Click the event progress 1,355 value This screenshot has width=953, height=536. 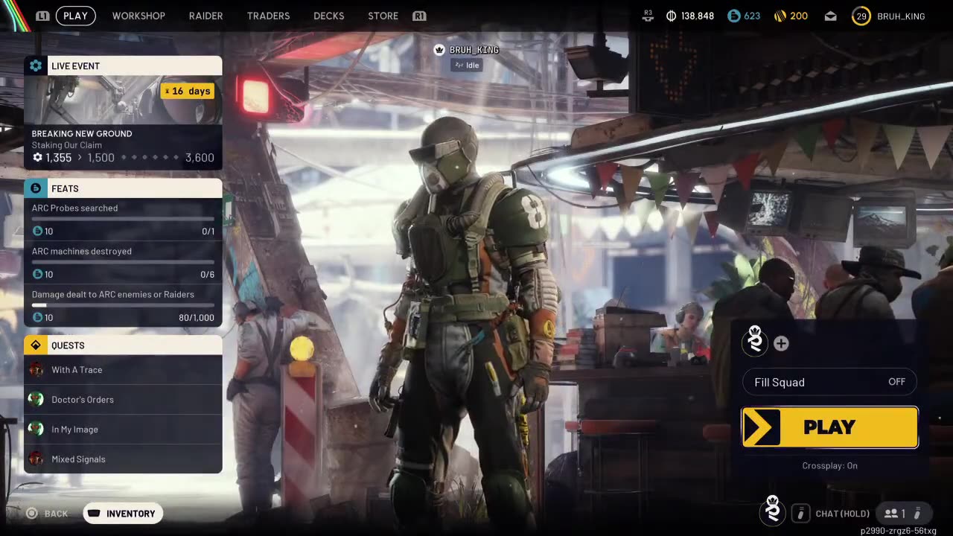coord(52,158)
